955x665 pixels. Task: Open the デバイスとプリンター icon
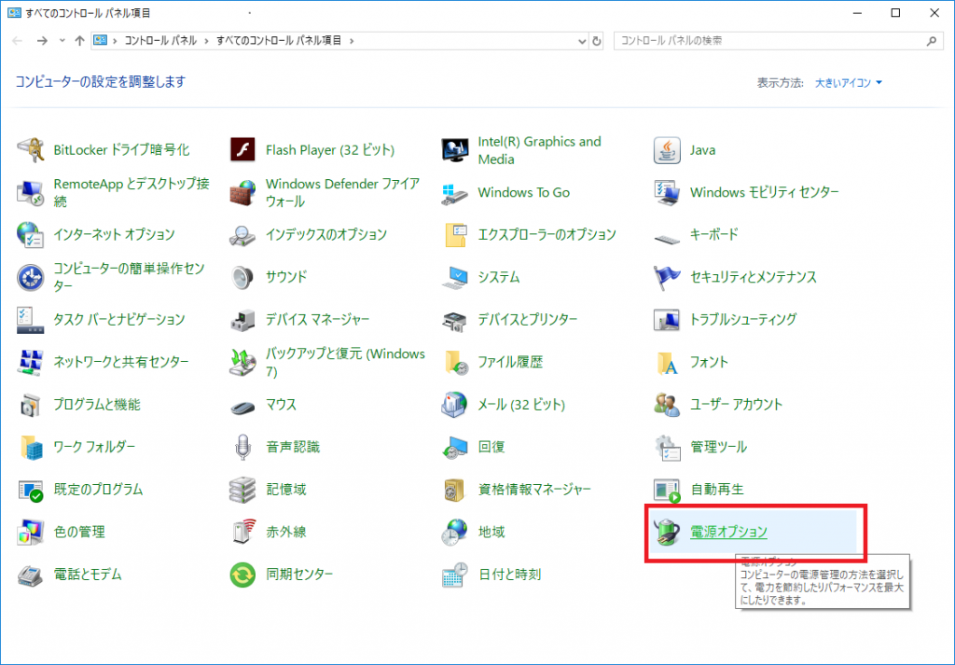coord(454,320)
